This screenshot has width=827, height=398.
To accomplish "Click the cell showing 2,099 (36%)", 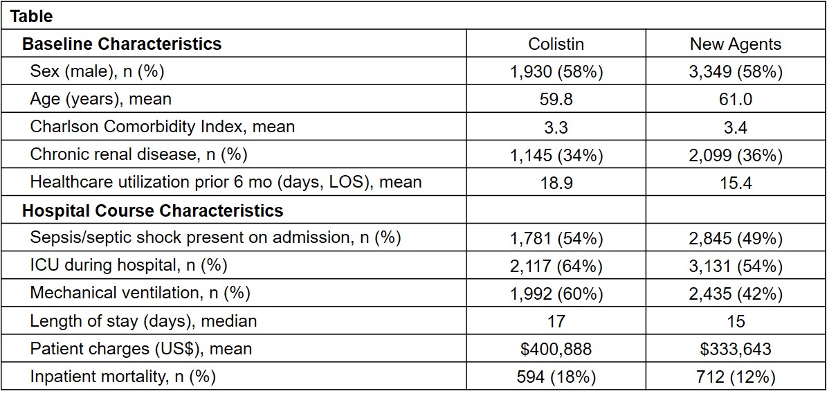I will click(x=736, y=155).
